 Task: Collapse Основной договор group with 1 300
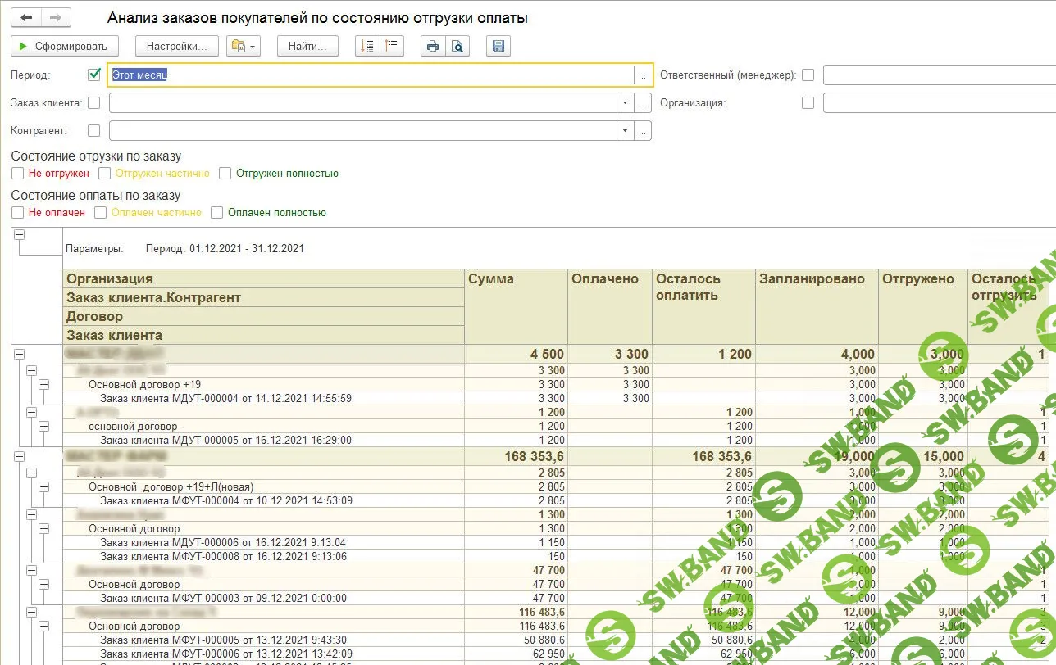44,528
